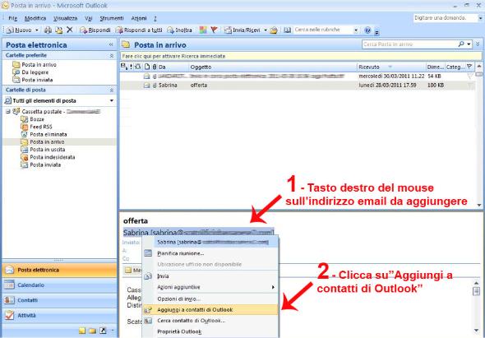This screenshot has width=485, height=338.
Task: Click the Delete X icon in toolbar
Action: (x=70, y=30)
